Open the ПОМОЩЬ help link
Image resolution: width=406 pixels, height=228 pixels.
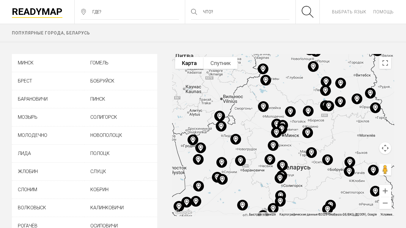point(383,12)
